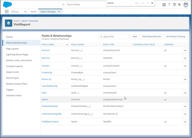Open row actions for Follow Up field

pyautogui.click(x=185, y=79)
